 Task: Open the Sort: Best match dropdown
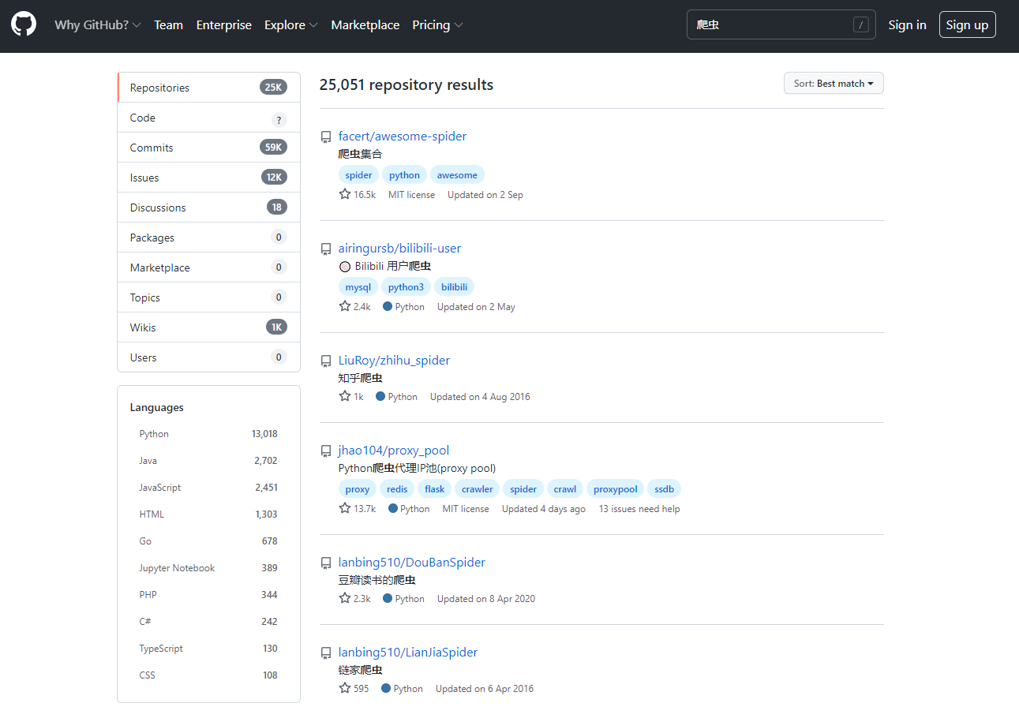(x=834, y=83)
